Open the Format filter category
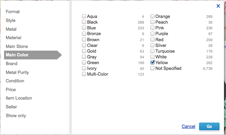The width and height of the screenshot is (226, 135). tap(13, 12)
